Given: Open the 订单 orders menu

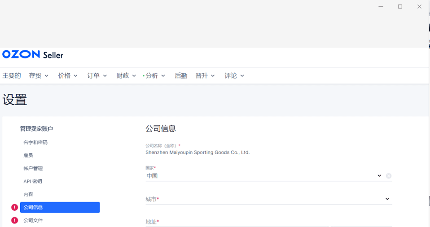Looking at the screenshot, I should (x=97, y=76).
